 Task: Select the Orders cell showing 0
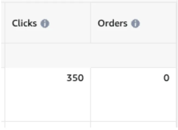[133, 94]
